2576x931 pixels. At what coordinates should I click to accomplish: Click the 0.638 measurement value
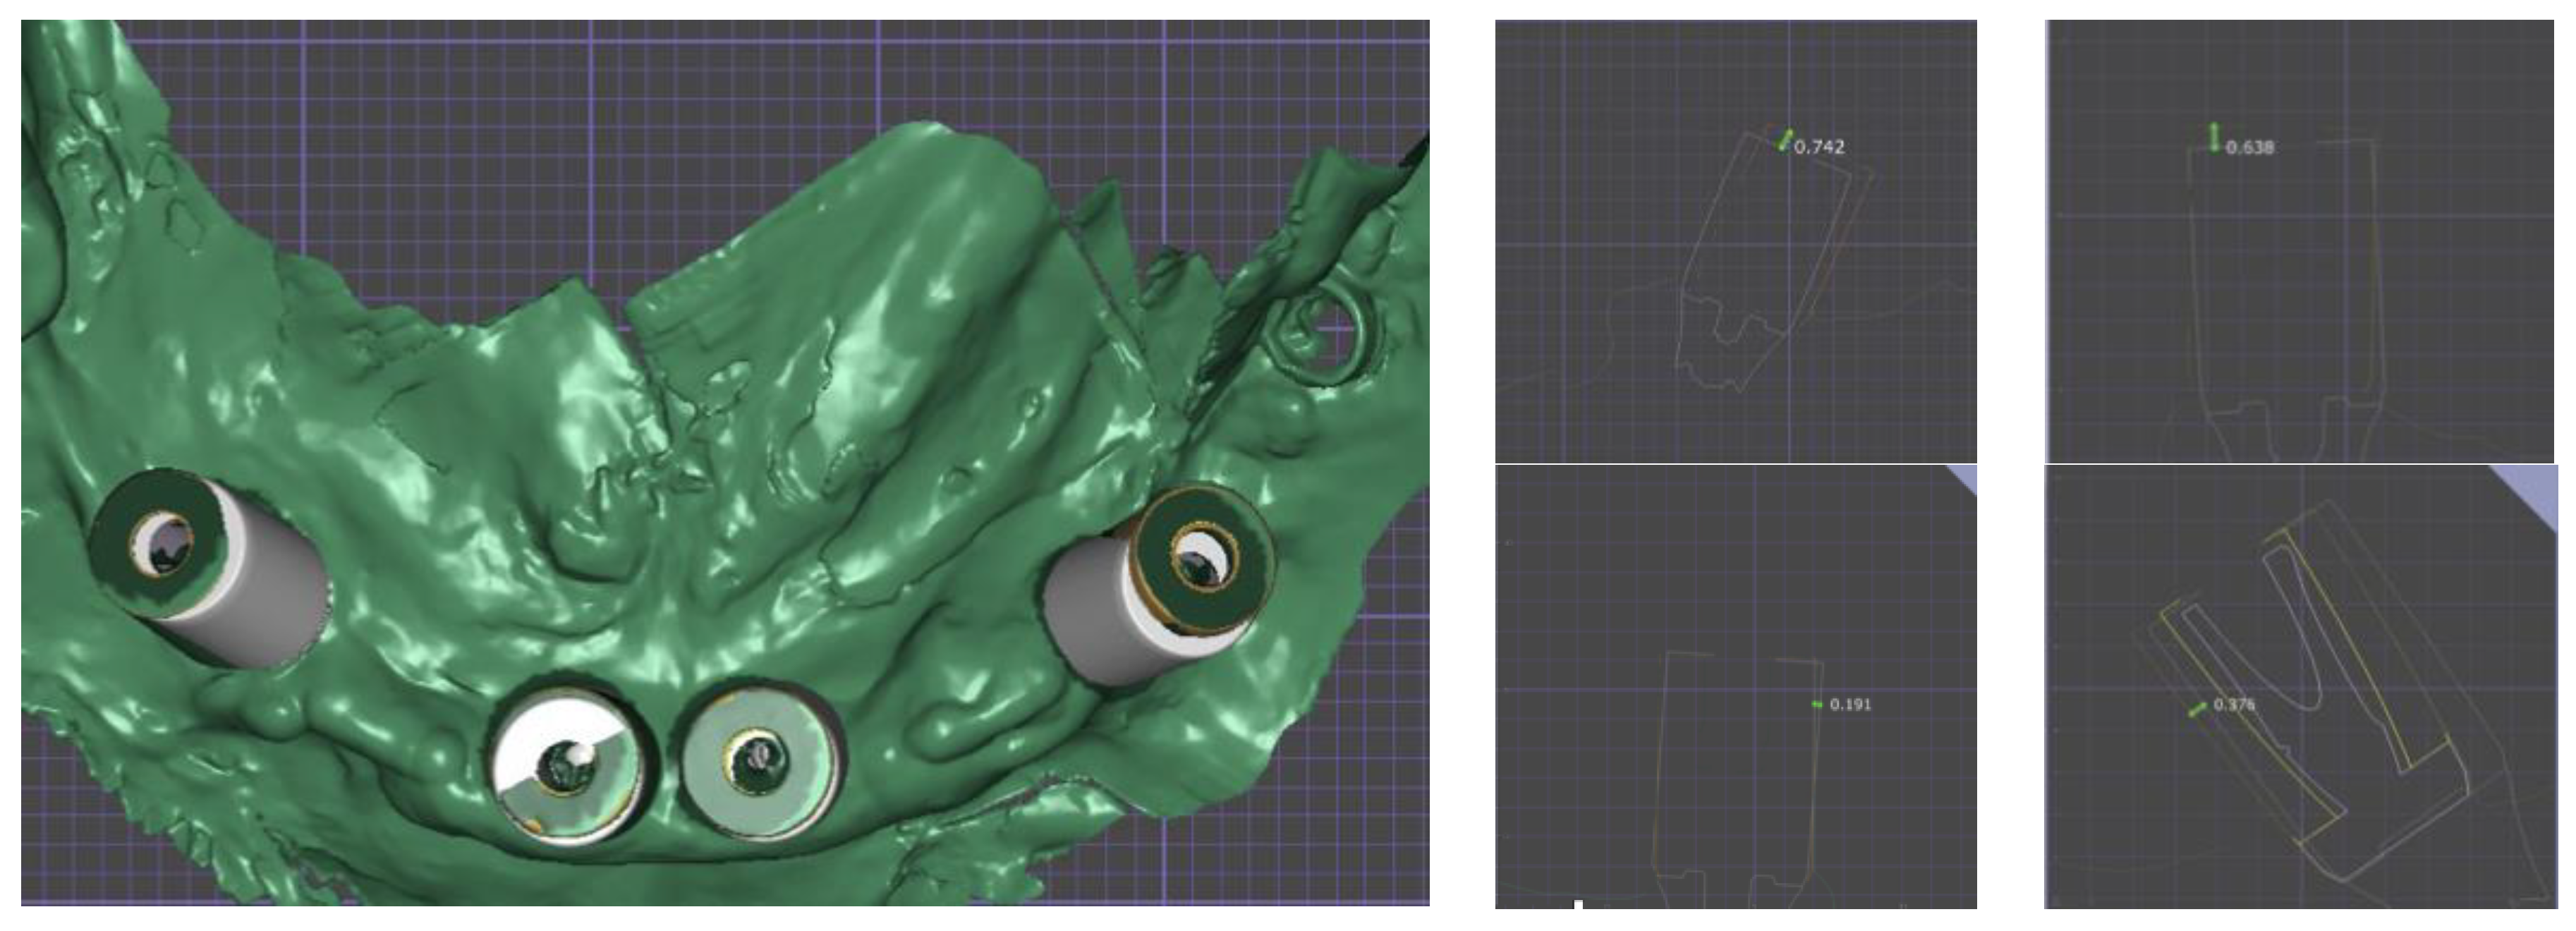tap(2251, 147)
